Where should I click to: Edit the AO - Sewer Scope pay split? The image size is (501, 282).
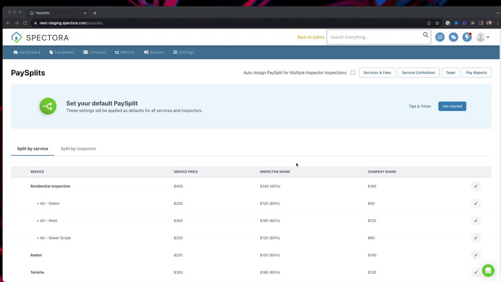tap(476, 238)
